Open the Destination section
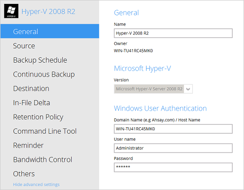244x190 pixels. [31, 88]
